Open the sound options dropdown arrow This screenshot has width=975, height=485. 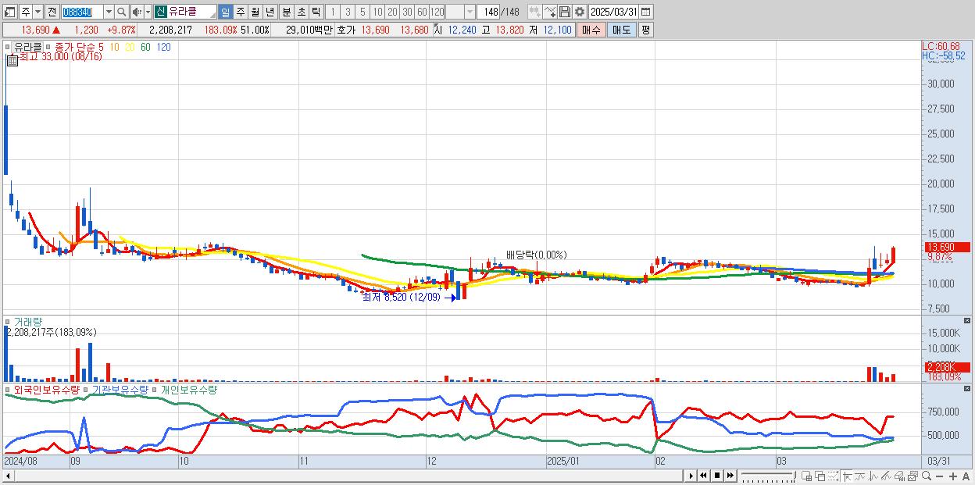(148, 12)
